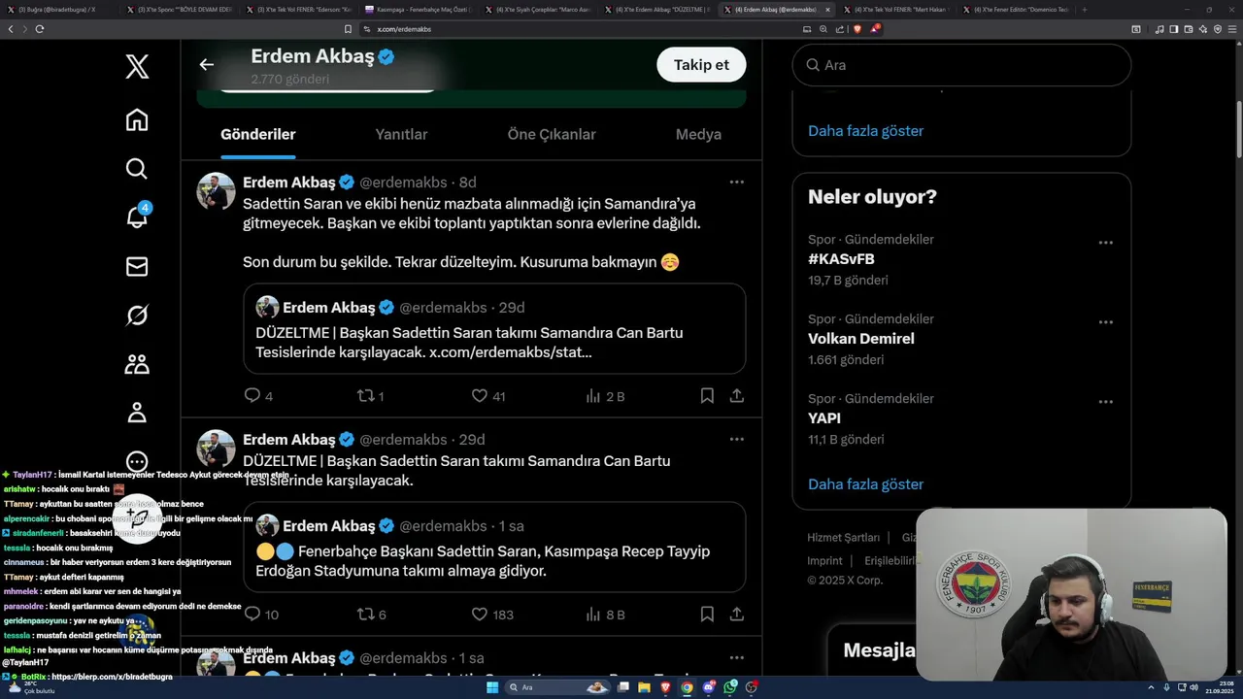Toggle the browser sidebar panel icon
Screen dimensions: 1243x699
1174,29
